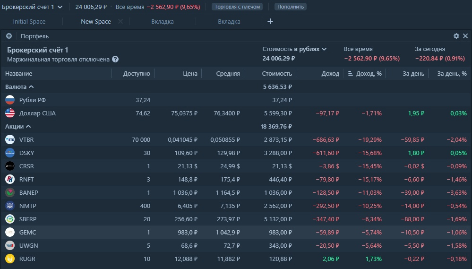Click the RNFT ticker logo icon
Screen dimensions: 472x269
[x=10, y=180]
